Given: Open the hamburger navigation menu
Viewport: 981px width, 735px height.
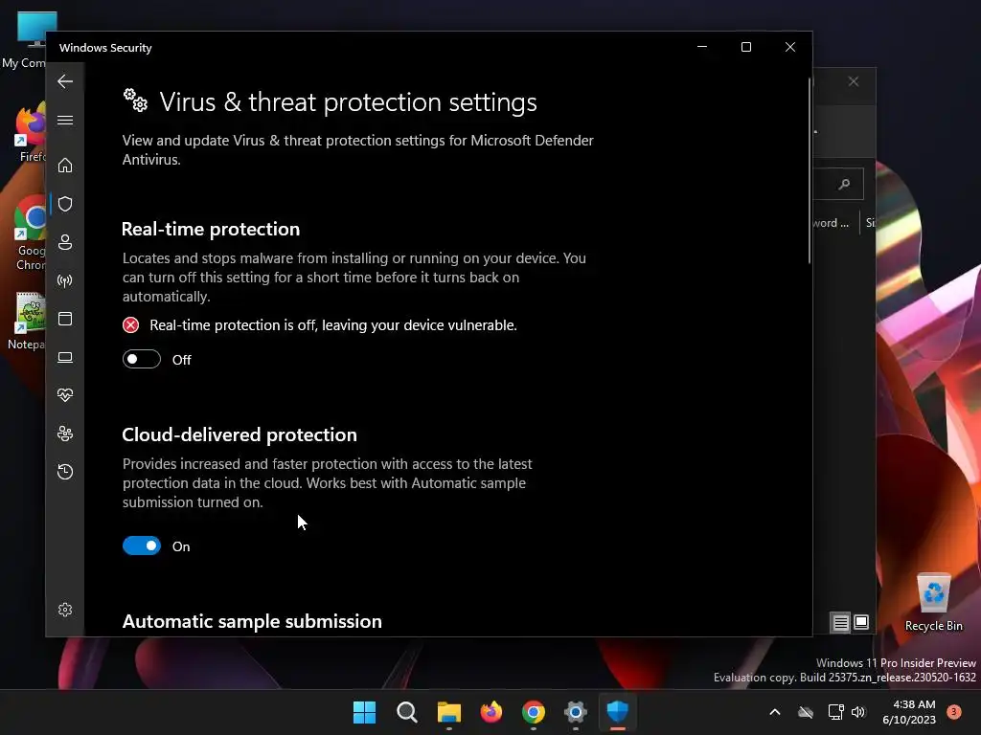Looking at the screenshot, I should (x=65, y=120).
